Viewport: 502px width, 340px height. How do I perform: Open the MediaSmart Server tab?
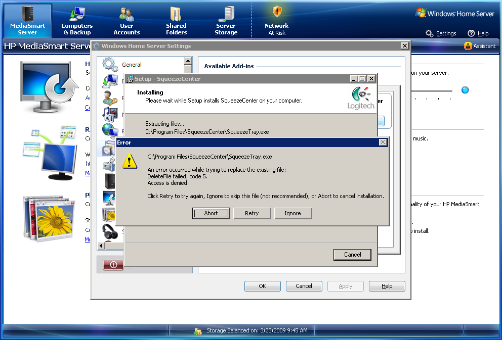pyautogui.click(x=28, y=21)
